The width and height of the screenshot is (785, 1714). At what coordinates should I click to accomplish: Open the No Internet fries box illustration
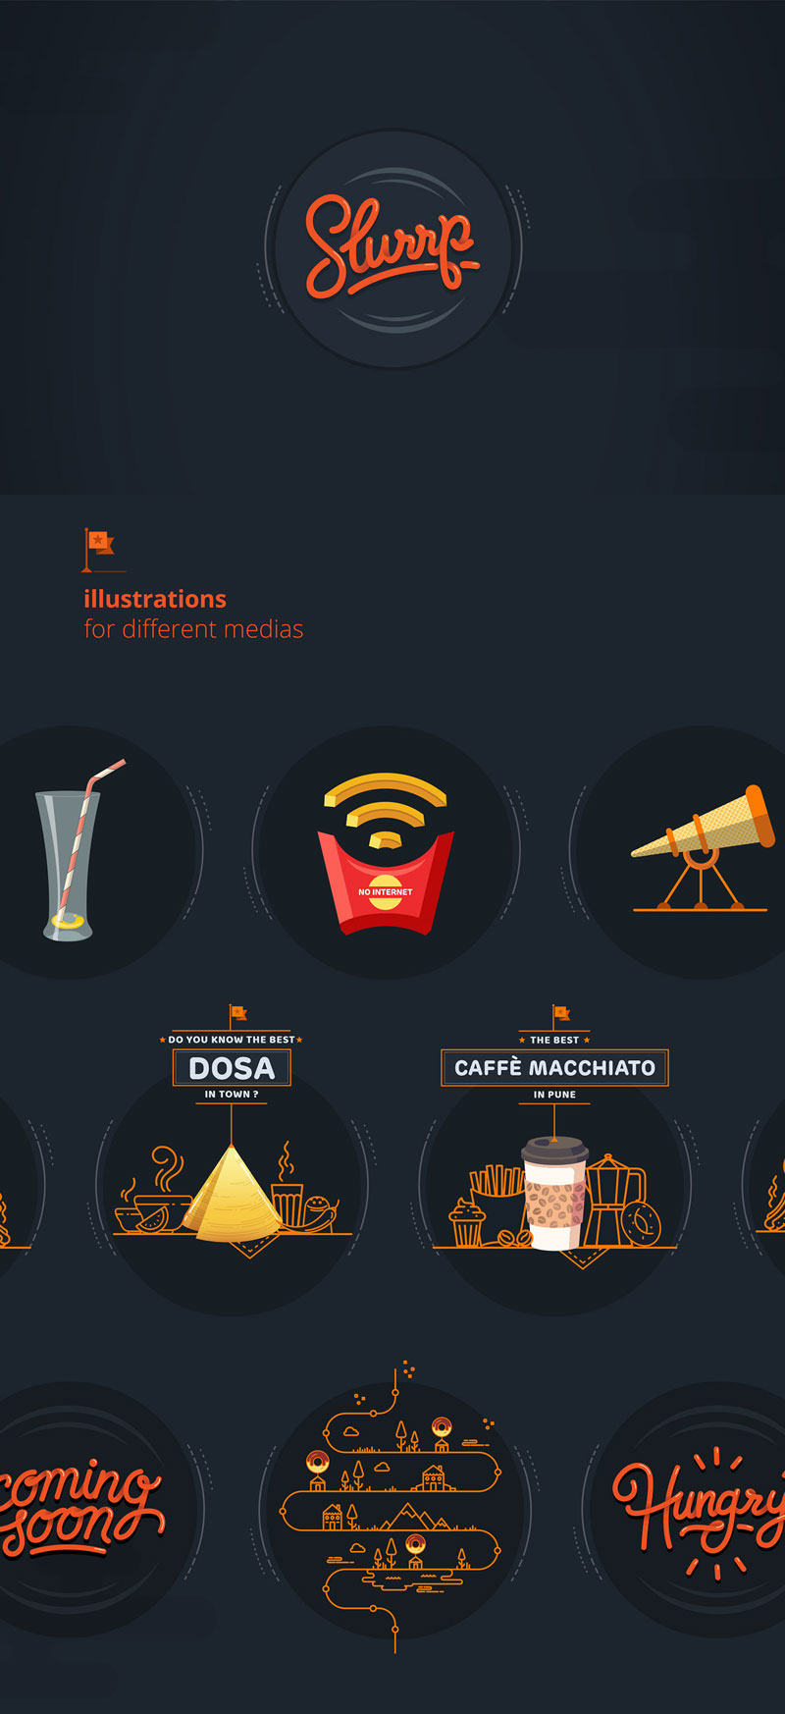point(386,852)
